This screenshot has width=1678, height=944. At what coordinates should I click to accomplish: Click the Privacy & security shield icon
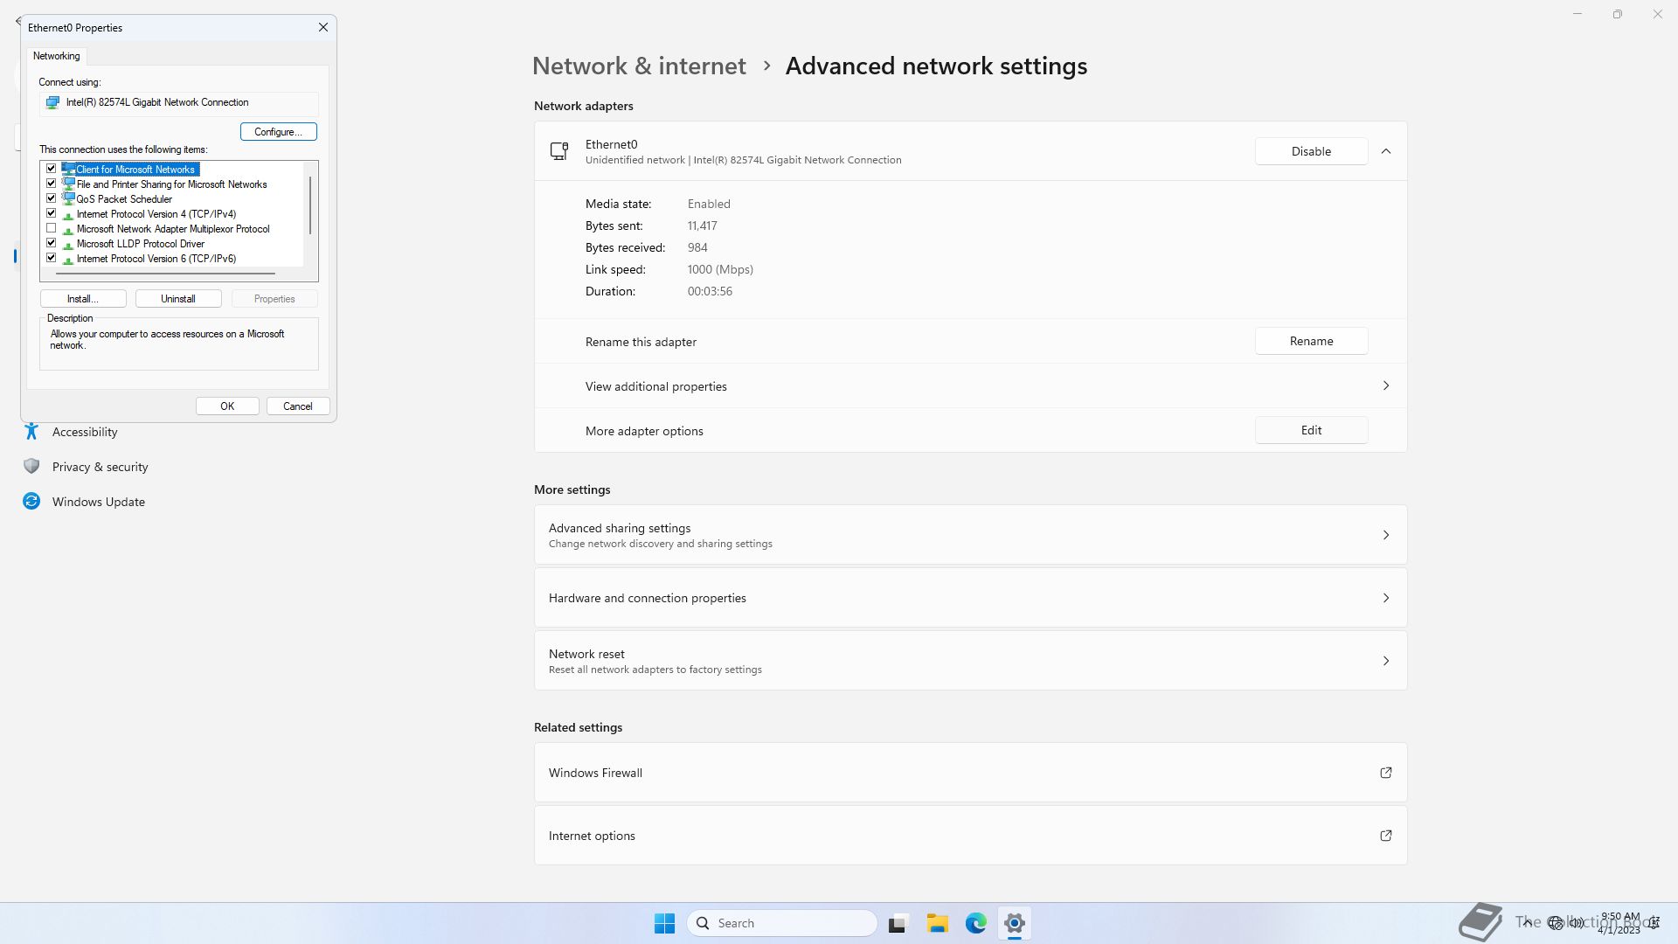pos(31,466)
